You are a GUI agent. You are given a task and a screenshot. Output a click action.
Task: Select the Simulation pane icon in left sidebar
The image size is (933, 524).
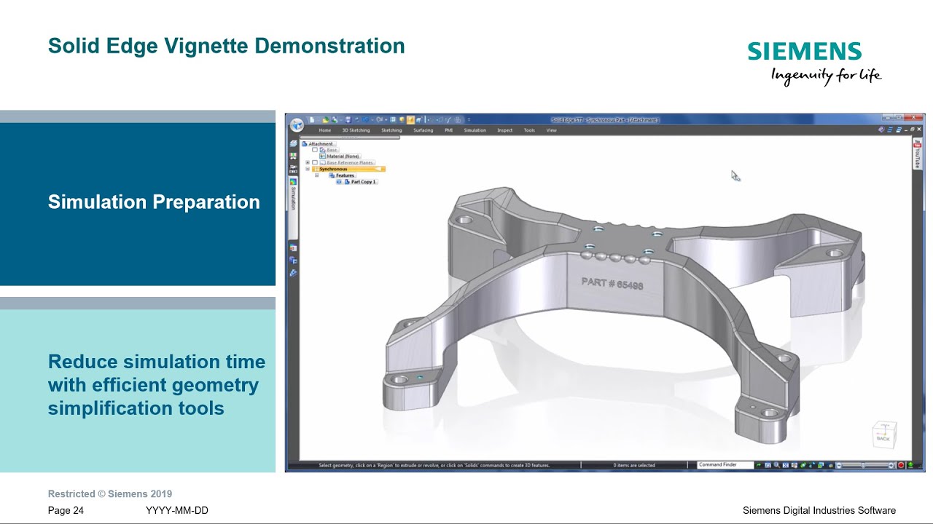click(x=293, y=182)
